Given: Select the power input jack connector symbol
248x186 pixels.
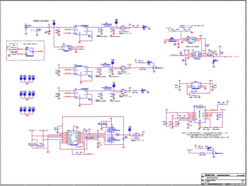Looking at the screenshot, I should (26, 27).
